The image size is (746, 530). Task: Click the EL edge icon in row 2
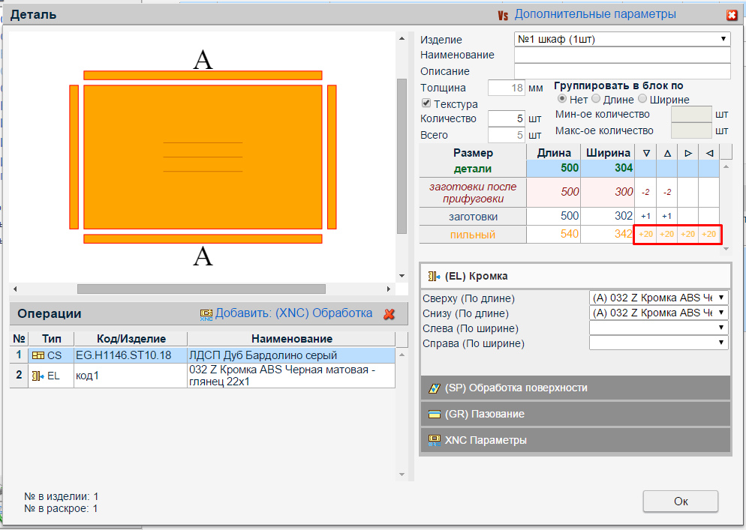[x=38, y=376]
